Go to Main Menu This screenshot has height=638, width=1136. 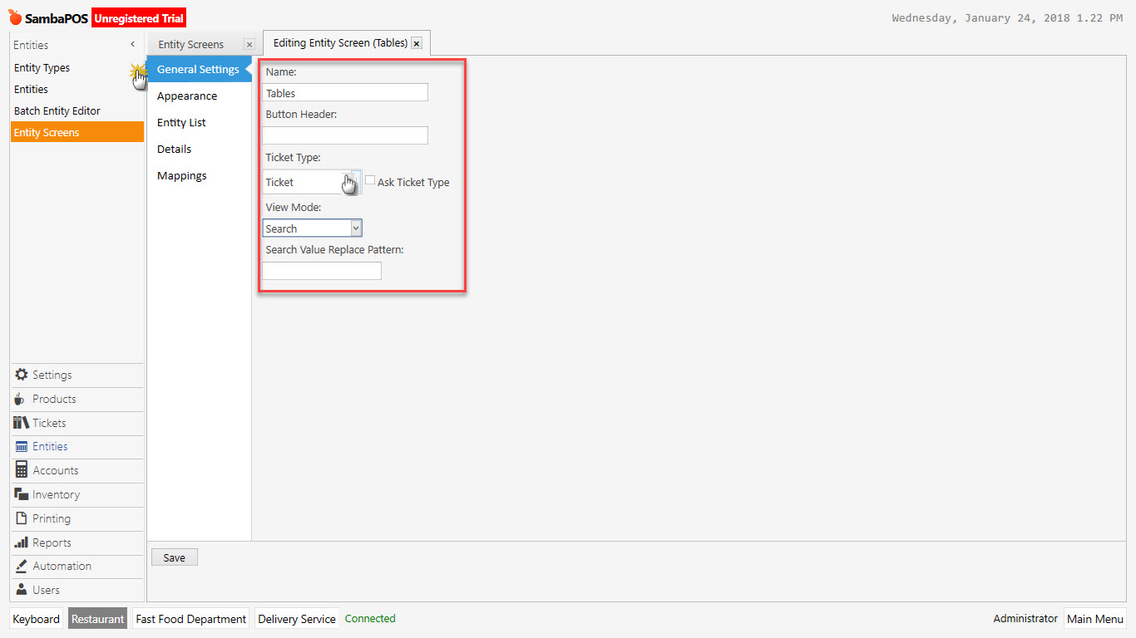click(x=1095, y=618)
